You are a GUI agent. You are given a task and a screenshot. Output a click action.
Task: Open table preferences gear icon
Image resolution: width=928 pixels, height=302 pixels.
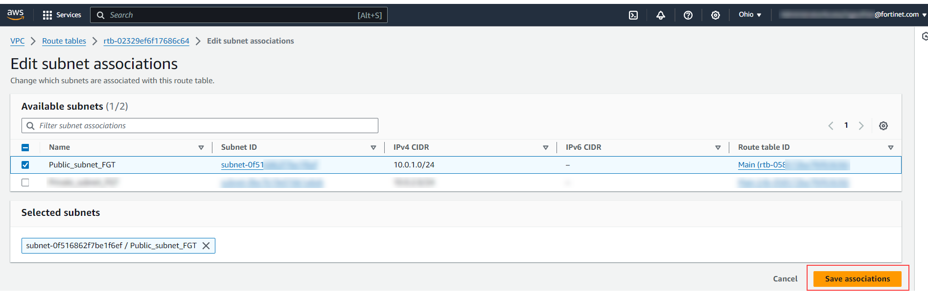[x=883, y=126]
